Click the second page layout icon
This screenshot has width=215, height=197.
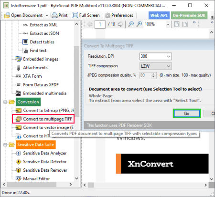click(x=185, y=24)
